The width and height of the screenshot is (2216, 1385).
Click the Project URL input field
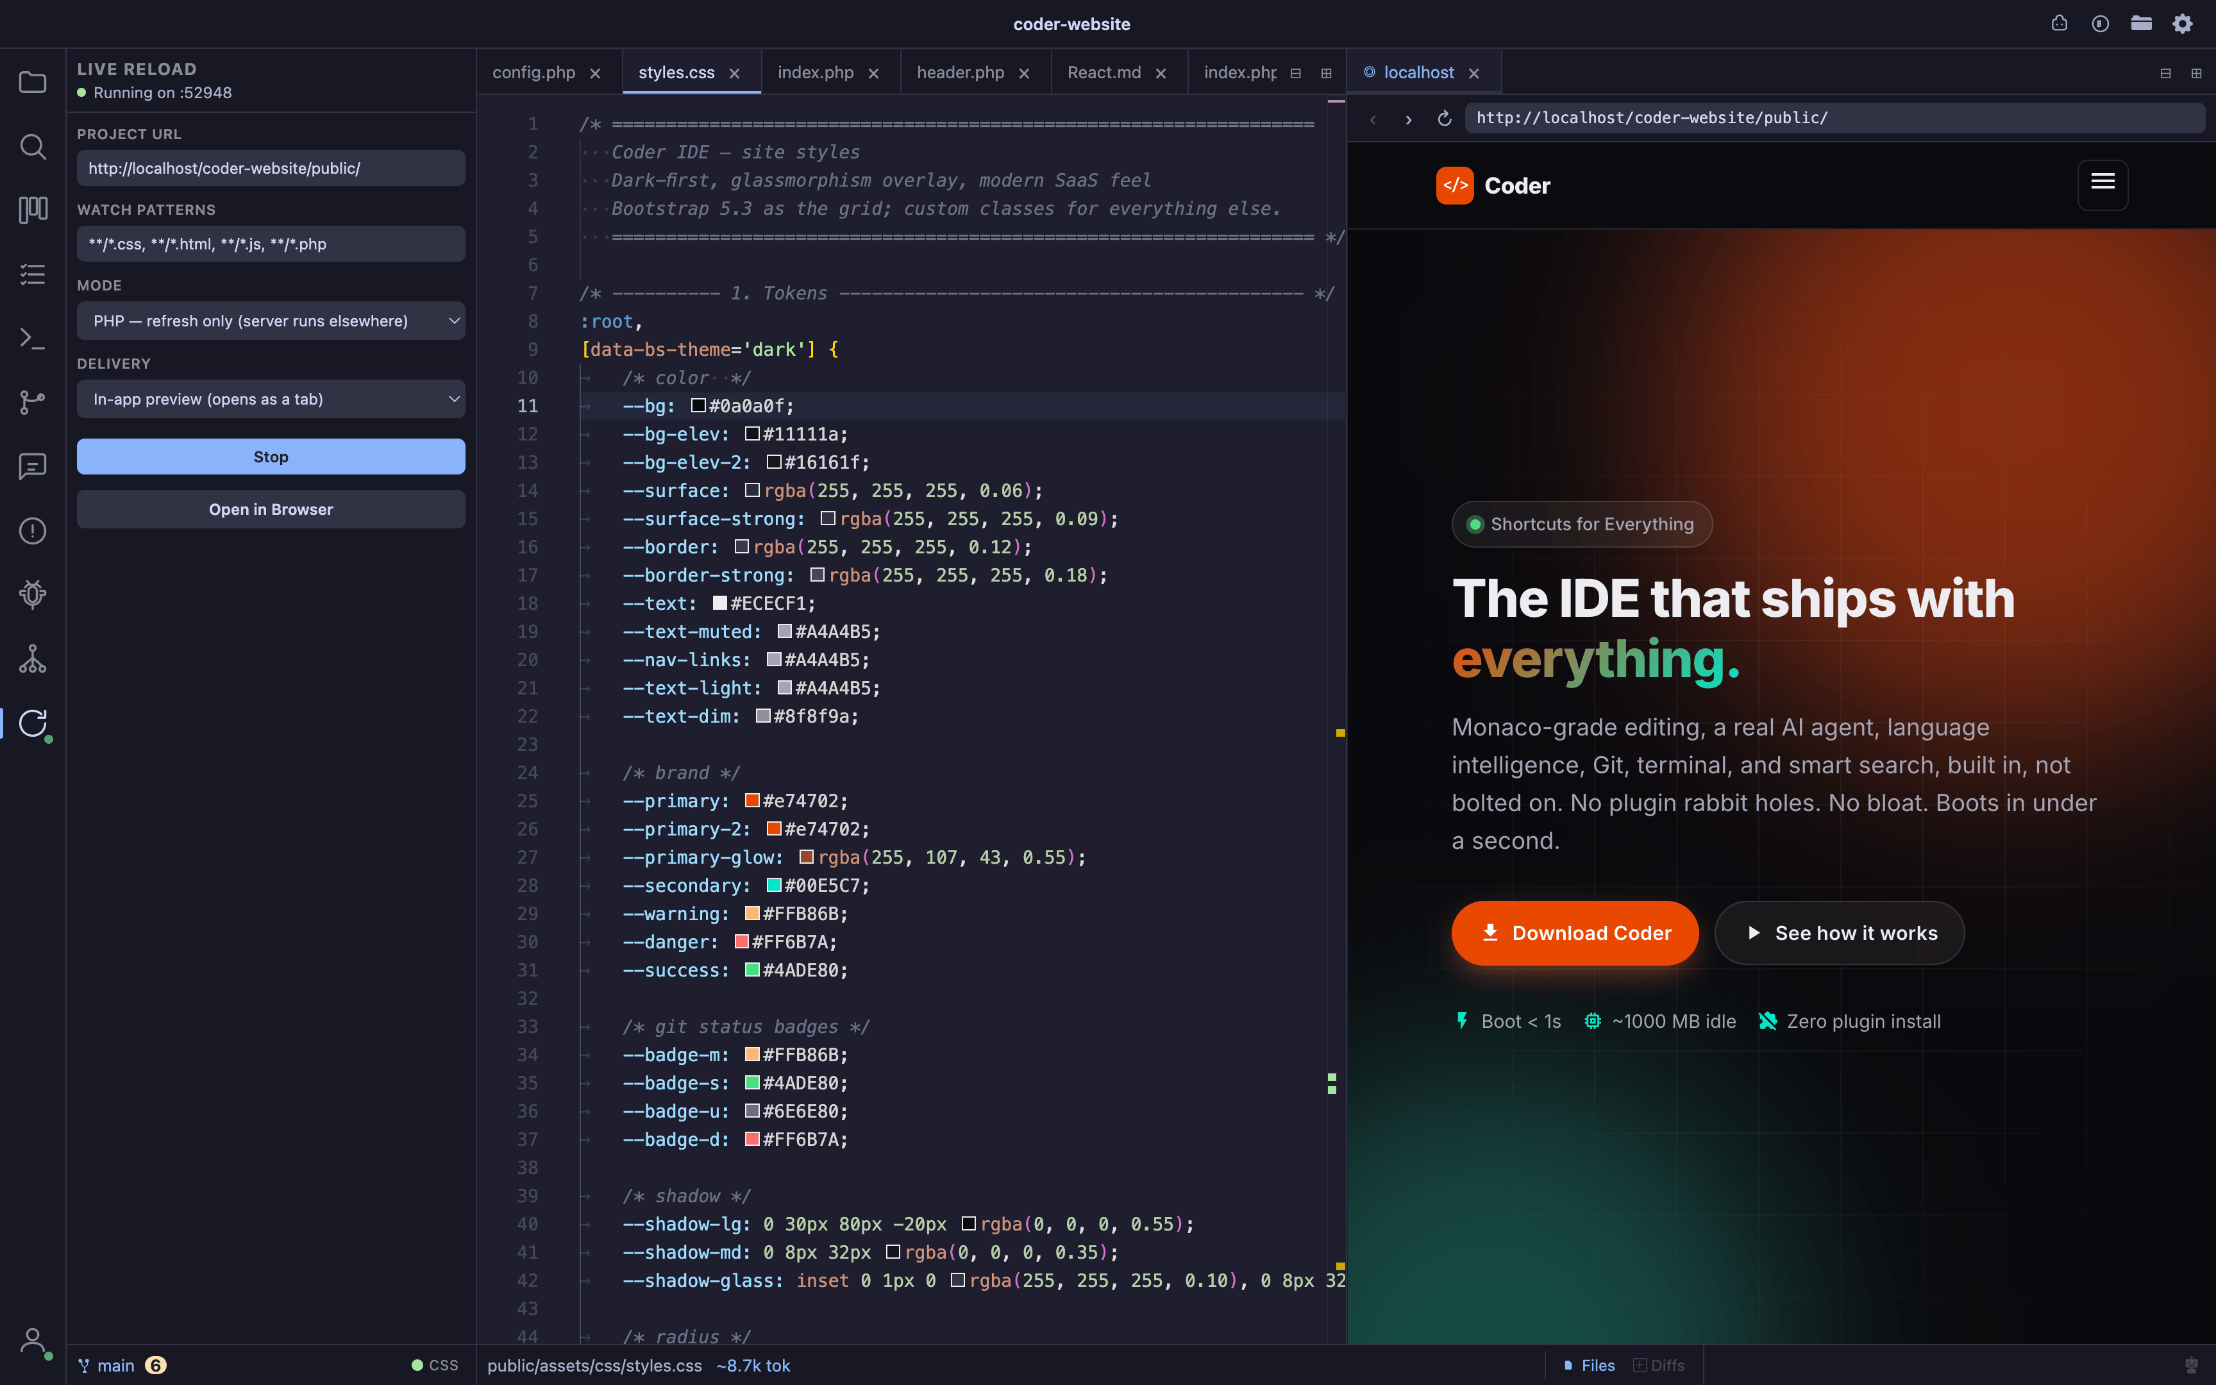pyautogui.click(x=271, y=169)
